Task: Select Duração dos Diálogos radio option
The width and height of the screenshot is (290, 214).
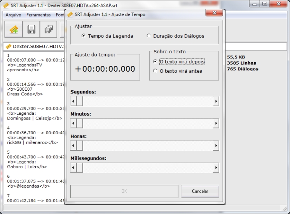Action: pyautogui.click(x=175, y=36)
